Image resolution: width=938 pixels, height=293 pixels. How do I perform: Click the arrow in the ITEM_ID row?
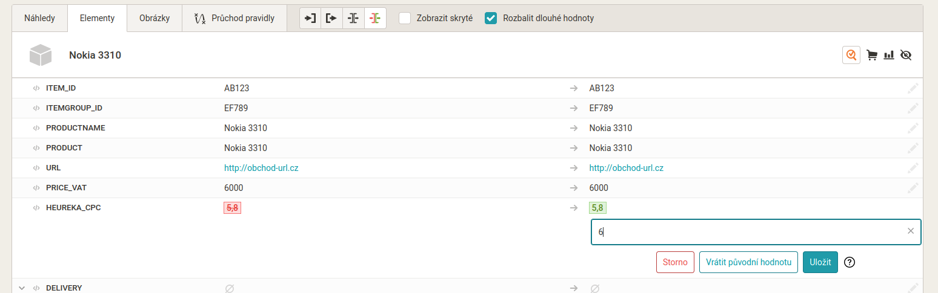pos(573,88)
